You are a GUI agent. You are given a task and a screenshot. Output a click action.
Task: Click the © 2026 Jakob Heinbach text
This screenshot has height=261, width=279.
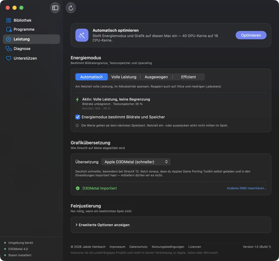(88, 247)
